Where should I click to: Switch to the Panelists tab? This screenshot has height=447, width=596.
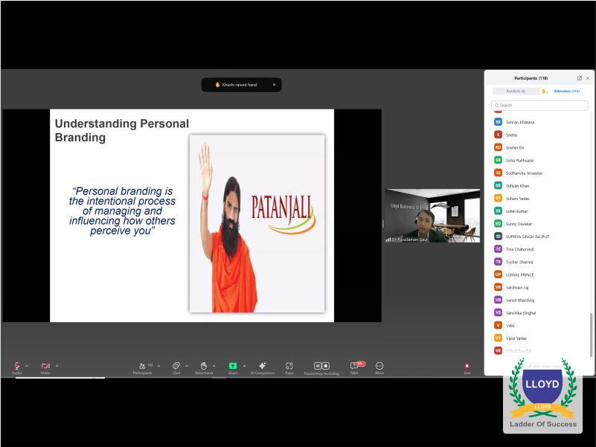(516, 91)
